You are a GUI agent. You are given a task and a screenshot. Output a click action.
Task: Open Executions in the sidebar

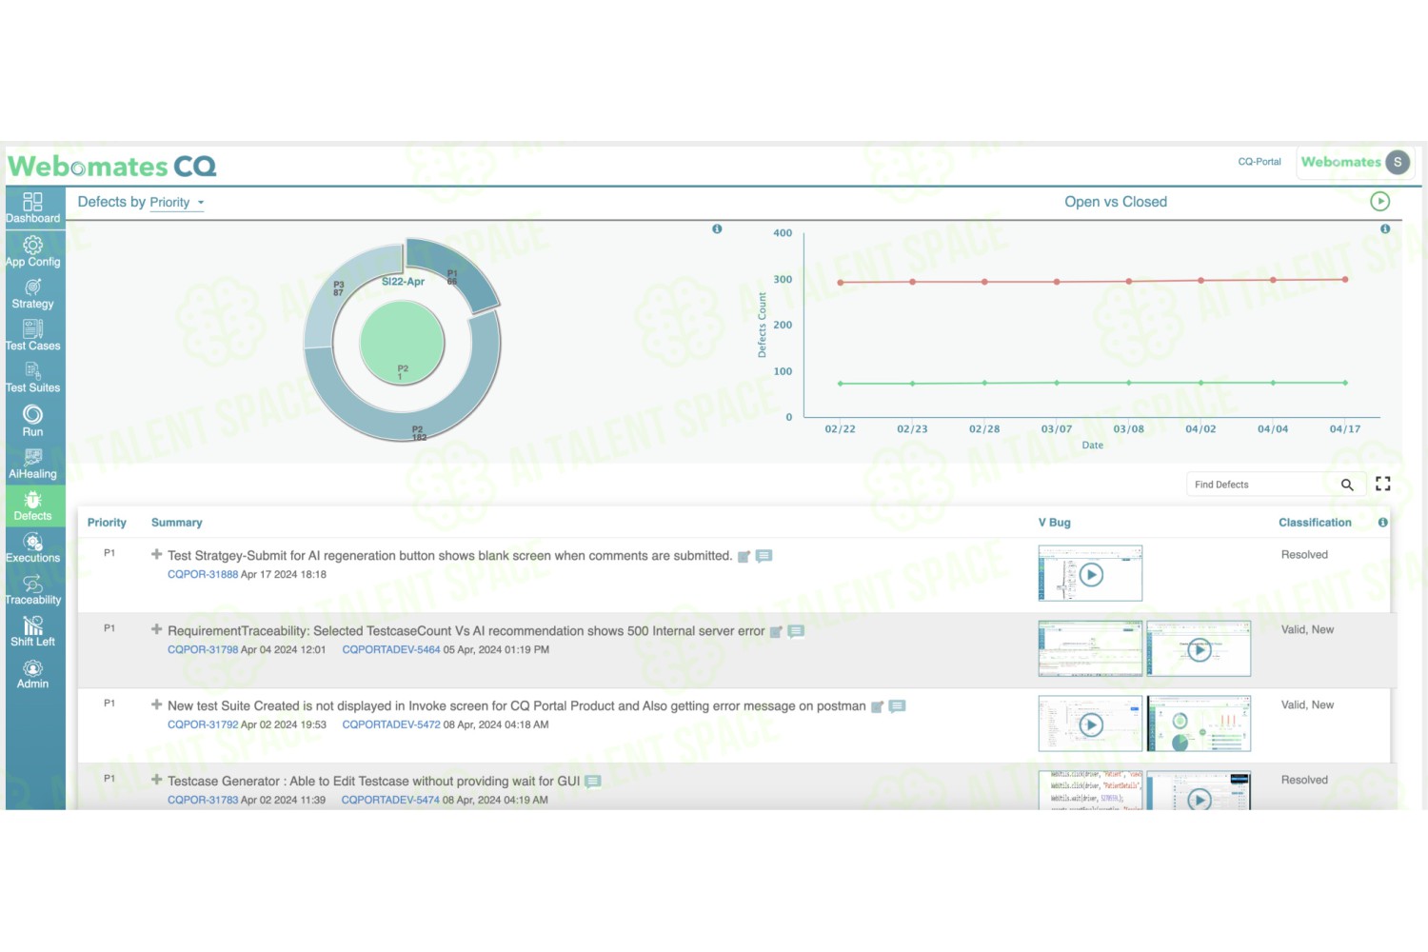click(33, 547)
